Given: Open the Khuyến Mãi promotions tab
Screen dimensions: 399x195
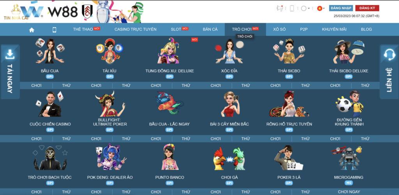Looking at the screenshot, I should pyautogui.click(x=334, y=30).
